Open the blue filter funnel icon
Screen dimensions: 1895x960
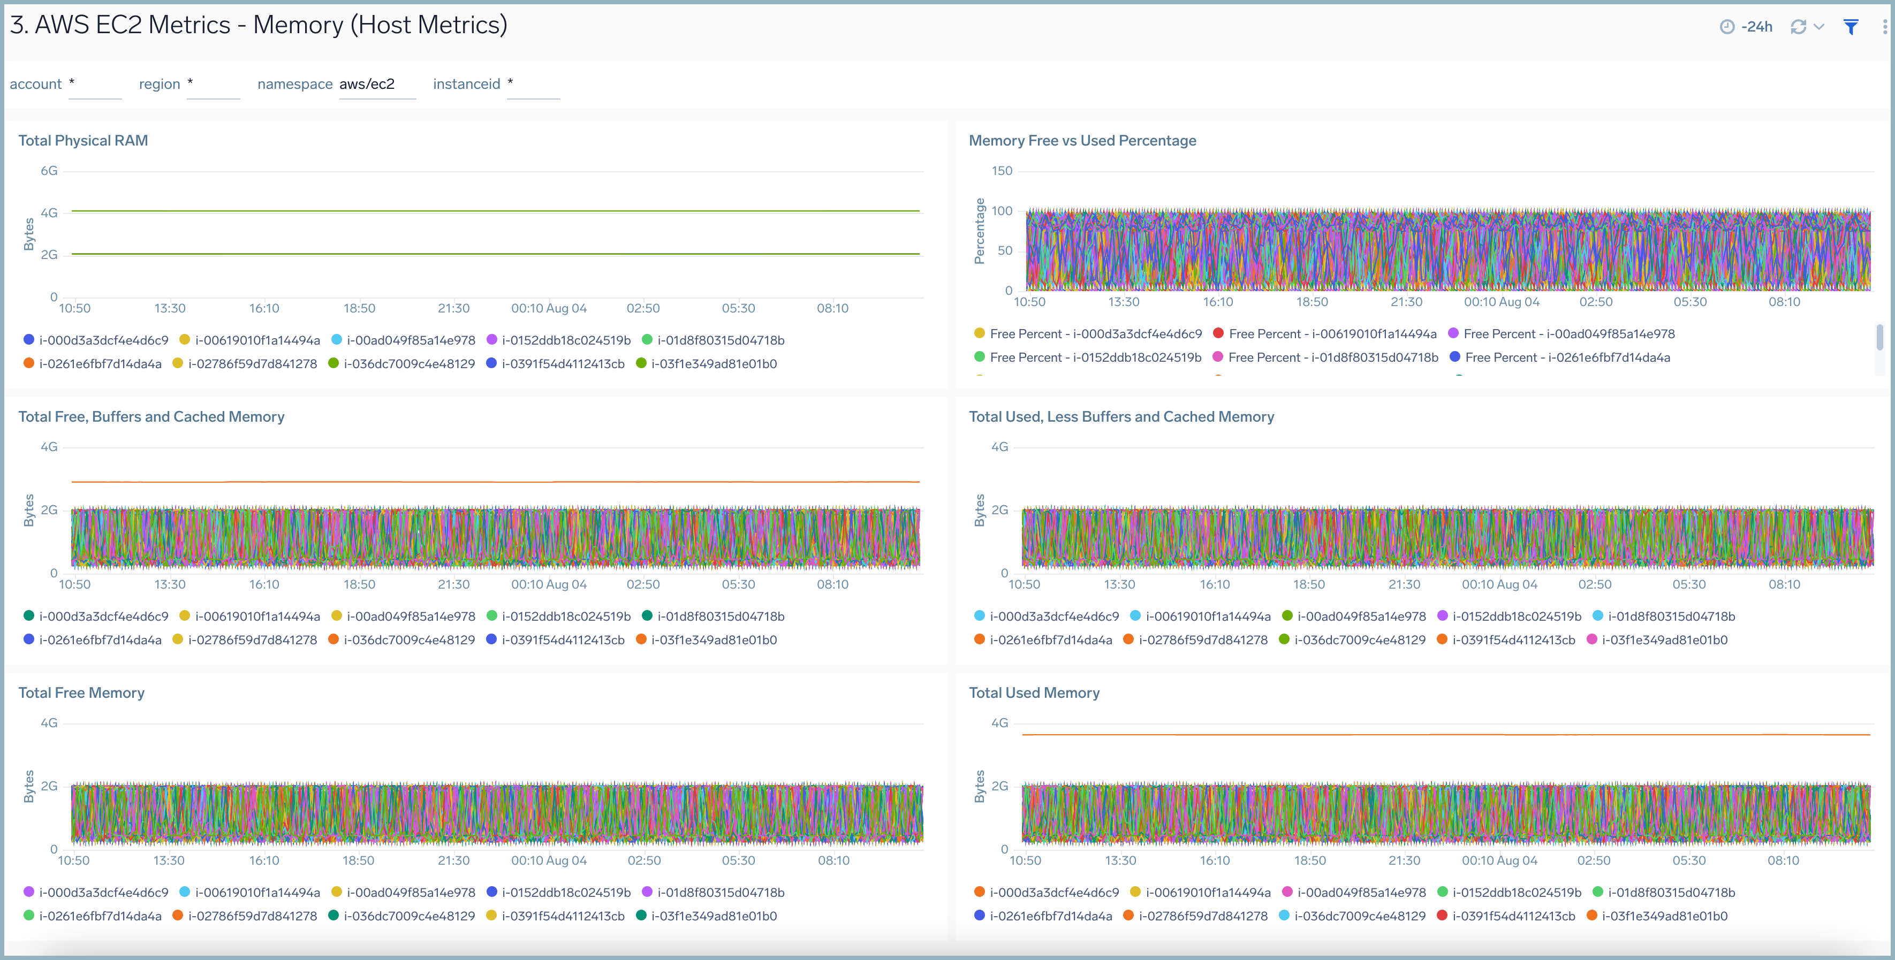click(1851, 26)
